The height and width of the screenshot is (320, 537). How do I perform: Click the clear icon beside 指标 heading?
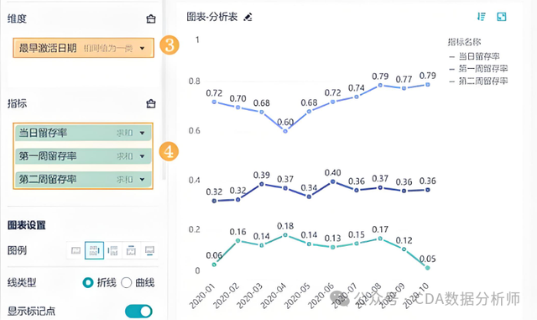click(x=151, y=103)
